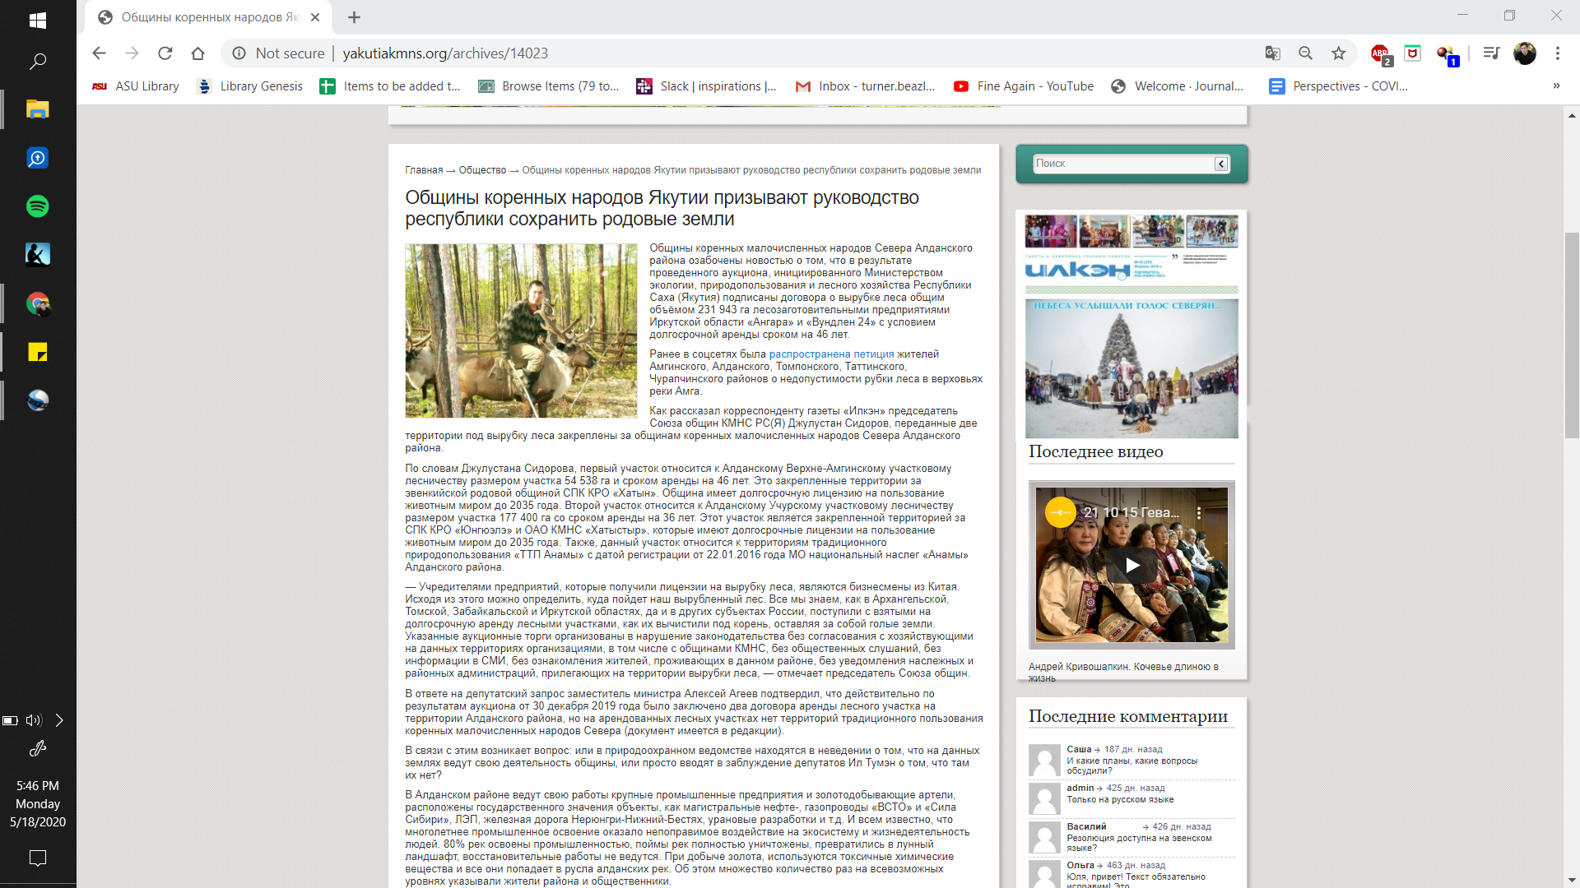
Task: Open Chrome three-dot menu
Action: click(x=1557, y=53)
